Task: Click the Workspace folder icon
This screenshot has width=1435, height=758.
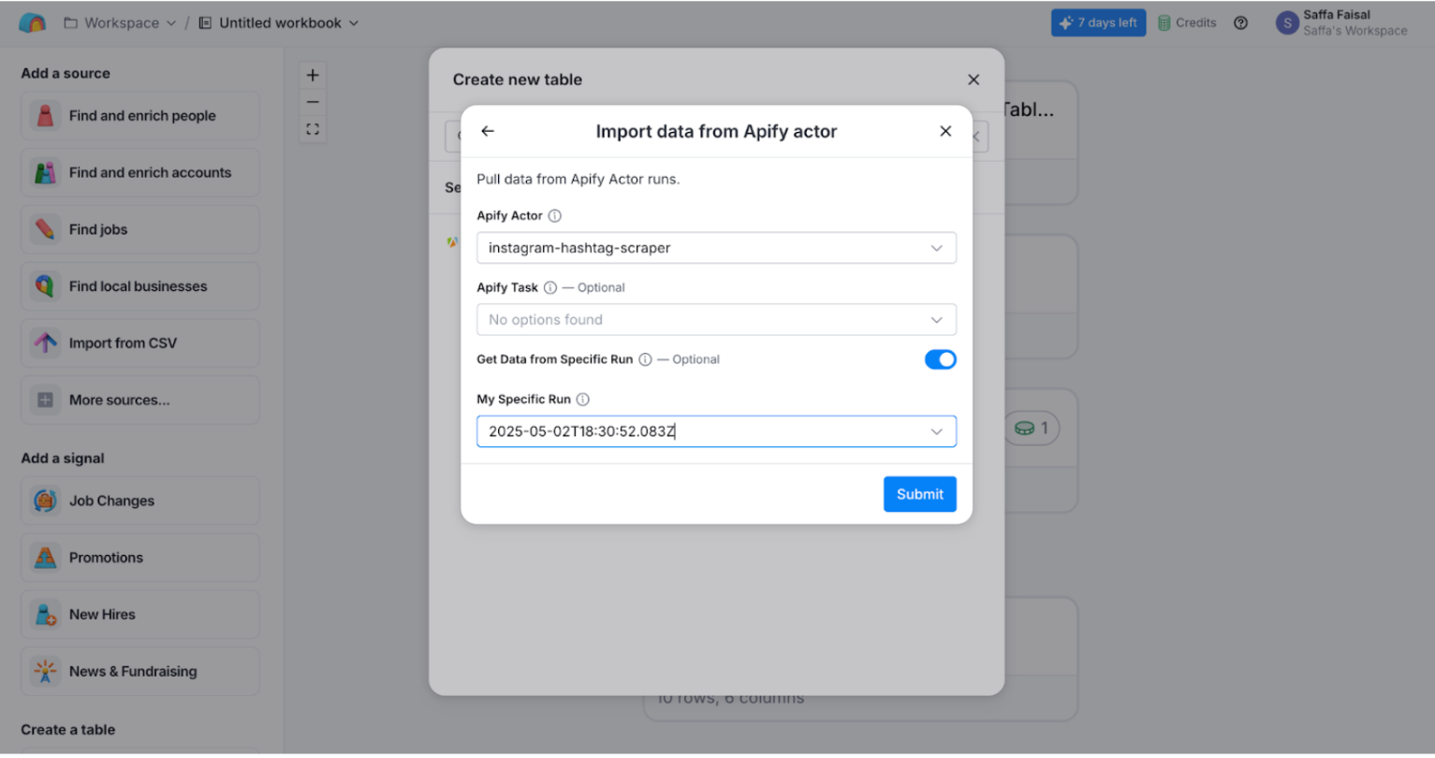Action: pos(70,23)
